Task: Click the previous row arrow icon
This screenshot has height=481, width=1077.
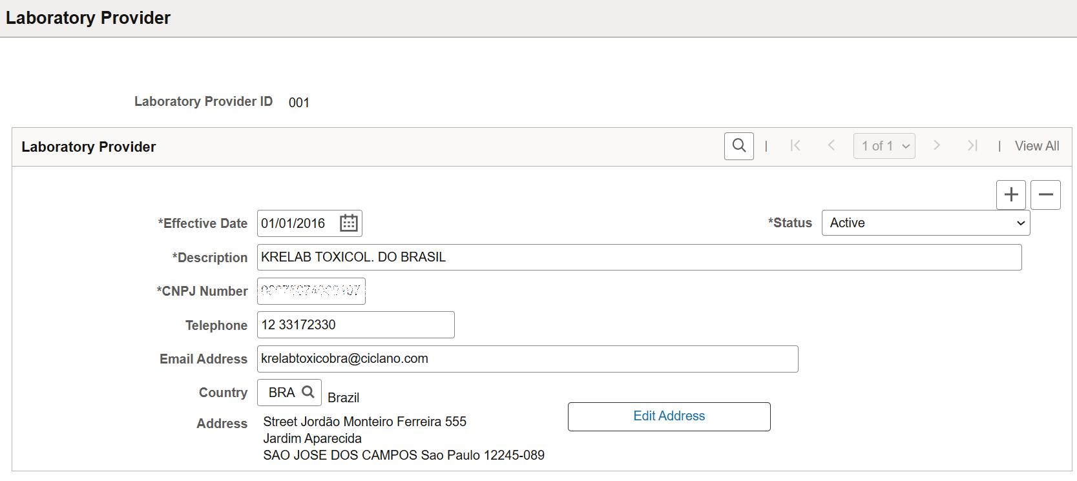Action: 831,146
